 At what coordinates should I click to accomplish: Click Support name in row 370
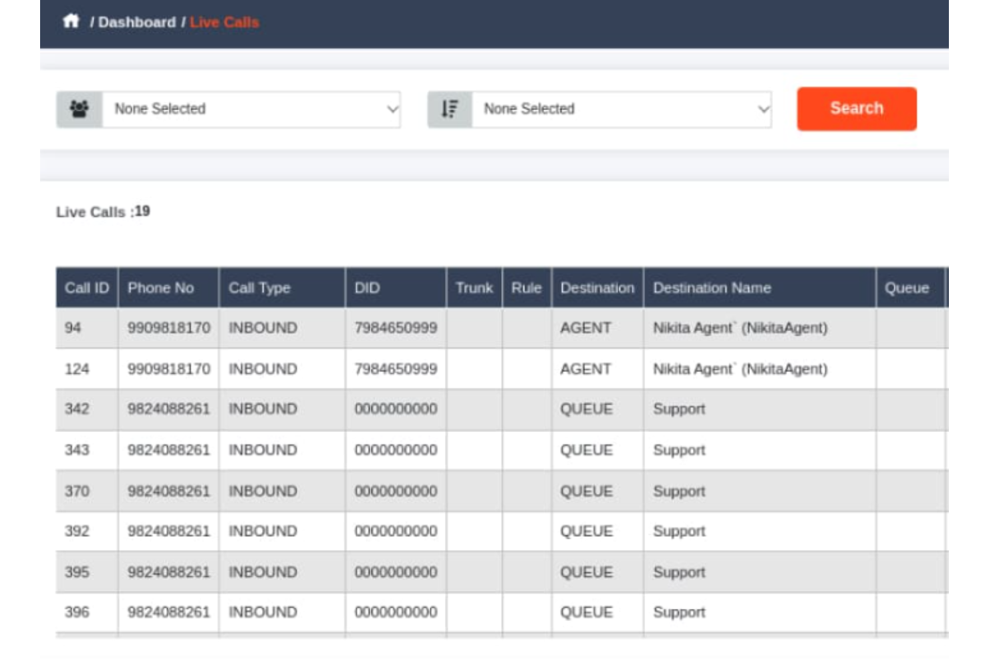click(679, 491)
